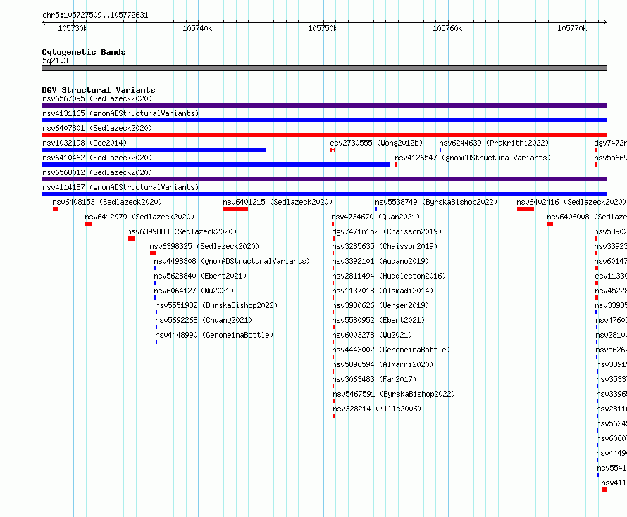Click the purple bar under nsv6568012
This screenshot has height=517, width=627.
[324, 179]
